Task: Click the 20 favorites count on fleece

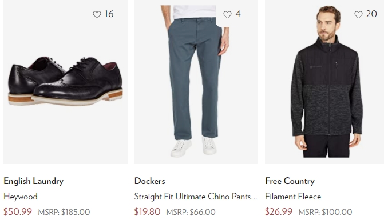Action: (x=371, y=14)
